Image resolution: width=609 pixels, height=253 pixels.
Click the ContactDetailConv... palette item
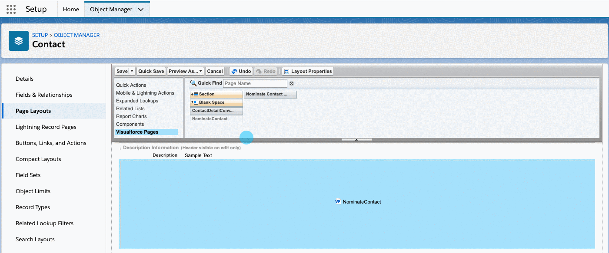click(216, 111)
